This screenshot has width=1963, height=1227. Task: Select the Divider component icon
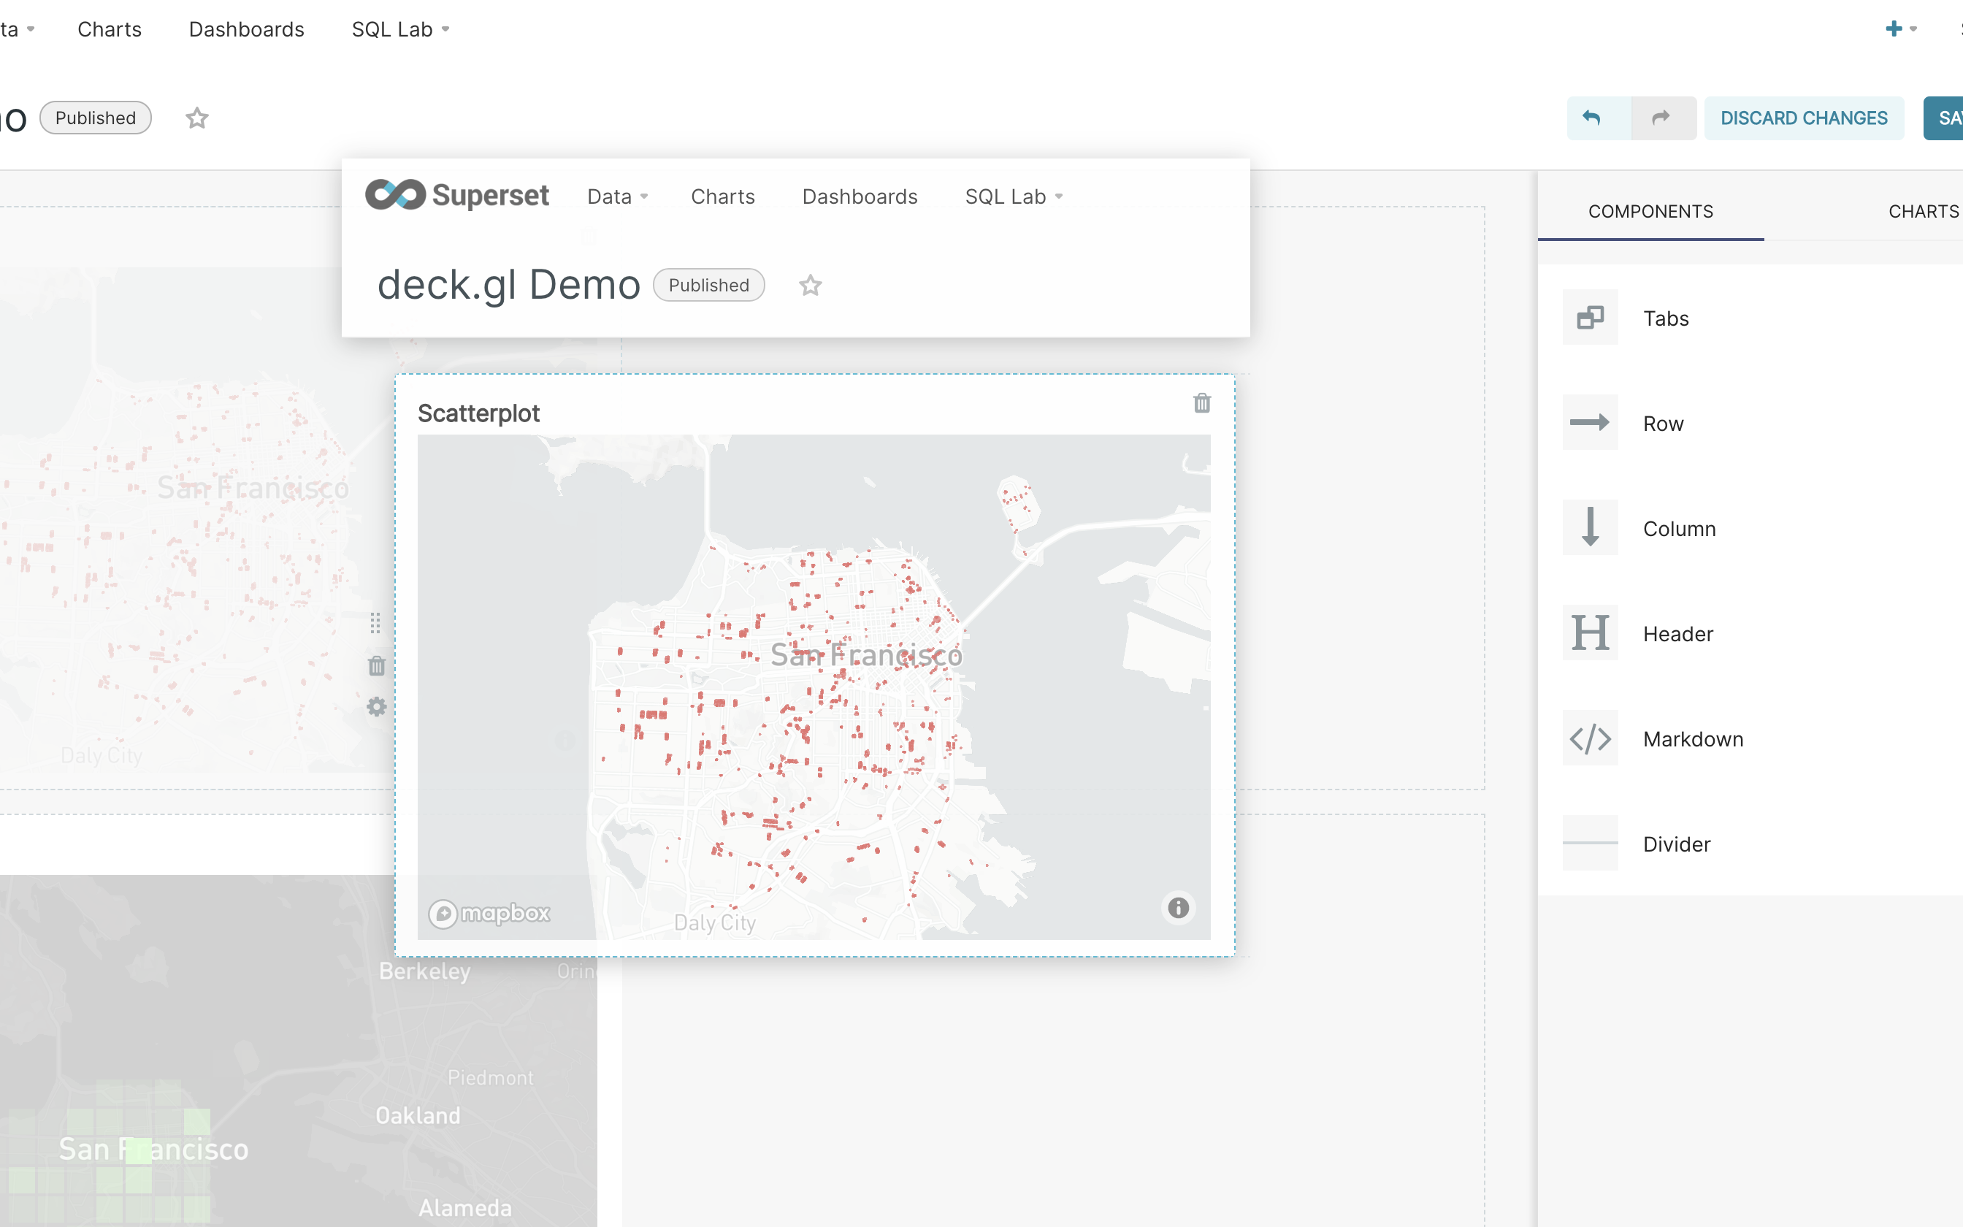point(1589,843)
